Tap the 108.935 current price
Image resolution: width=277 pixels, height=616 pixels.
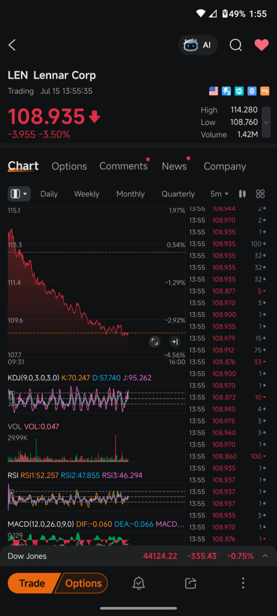tap(46, 117)
